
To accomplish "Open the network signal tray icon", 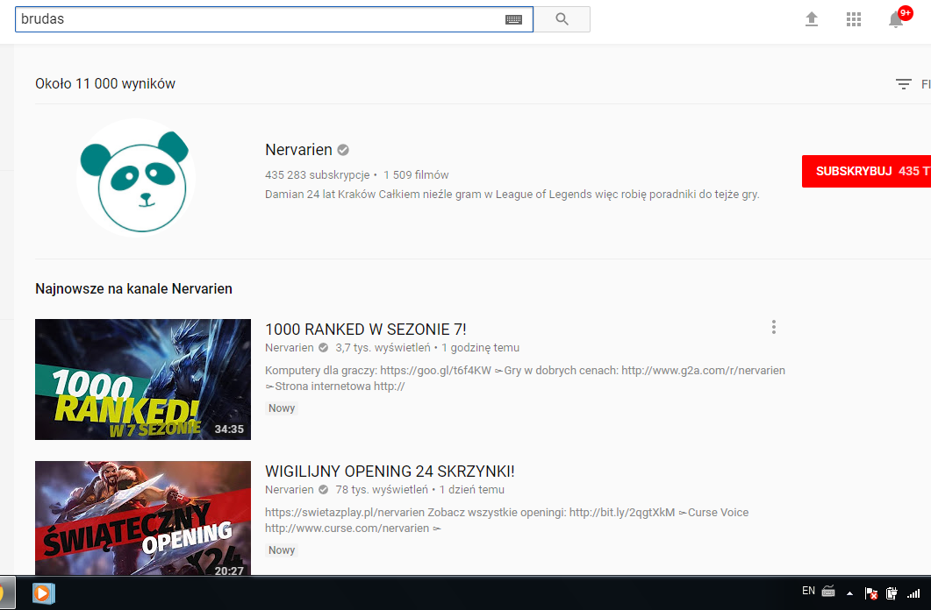I will 913,593.
